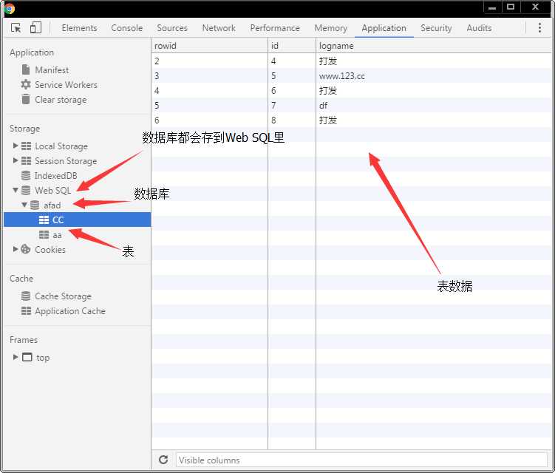
Task: Select the id cell with value 6
Action: pos(292,91)
